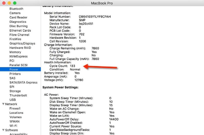Select Wi-Fi in the sidebar
This screenshot has height=135, width=204.
pyautogui.click(x=13, y=126)
